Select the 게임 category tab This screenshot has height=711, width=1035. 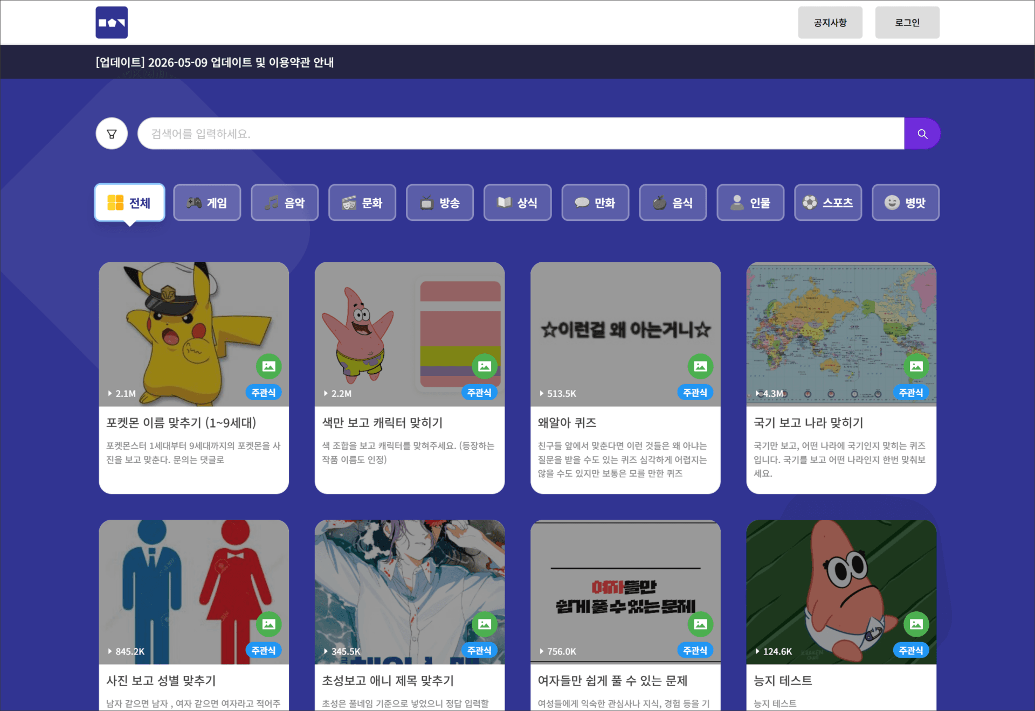pyautogui.click(x=207, y=203)
